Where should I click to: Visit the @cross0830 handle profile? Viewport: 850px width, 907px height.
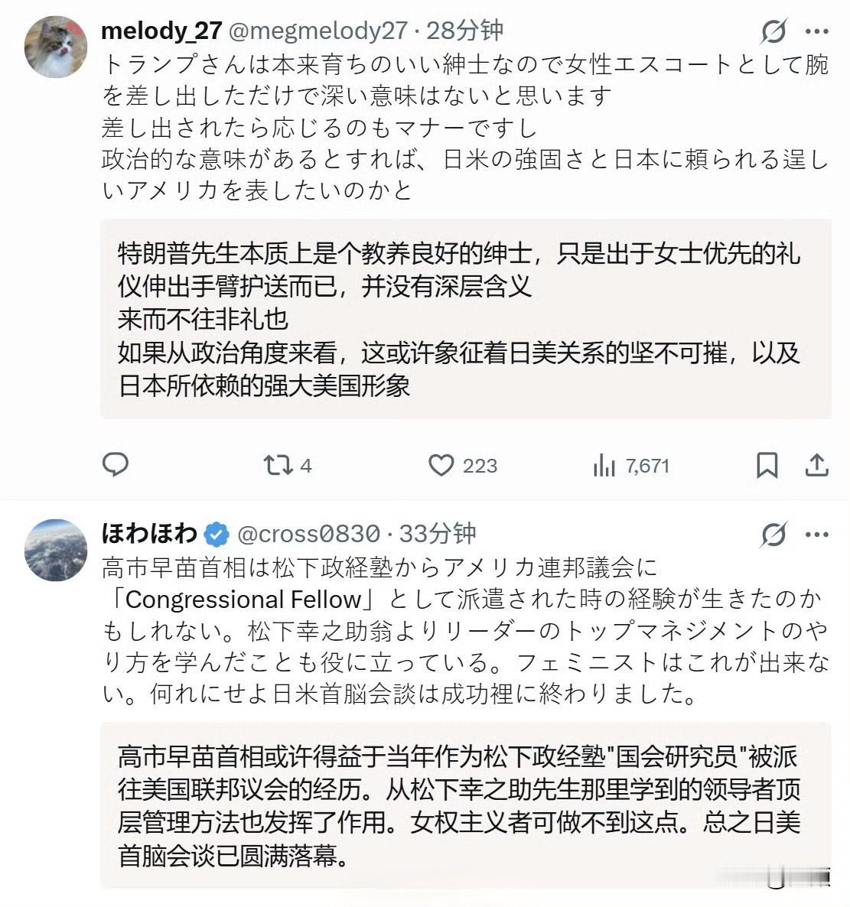[x=308, y=534]
